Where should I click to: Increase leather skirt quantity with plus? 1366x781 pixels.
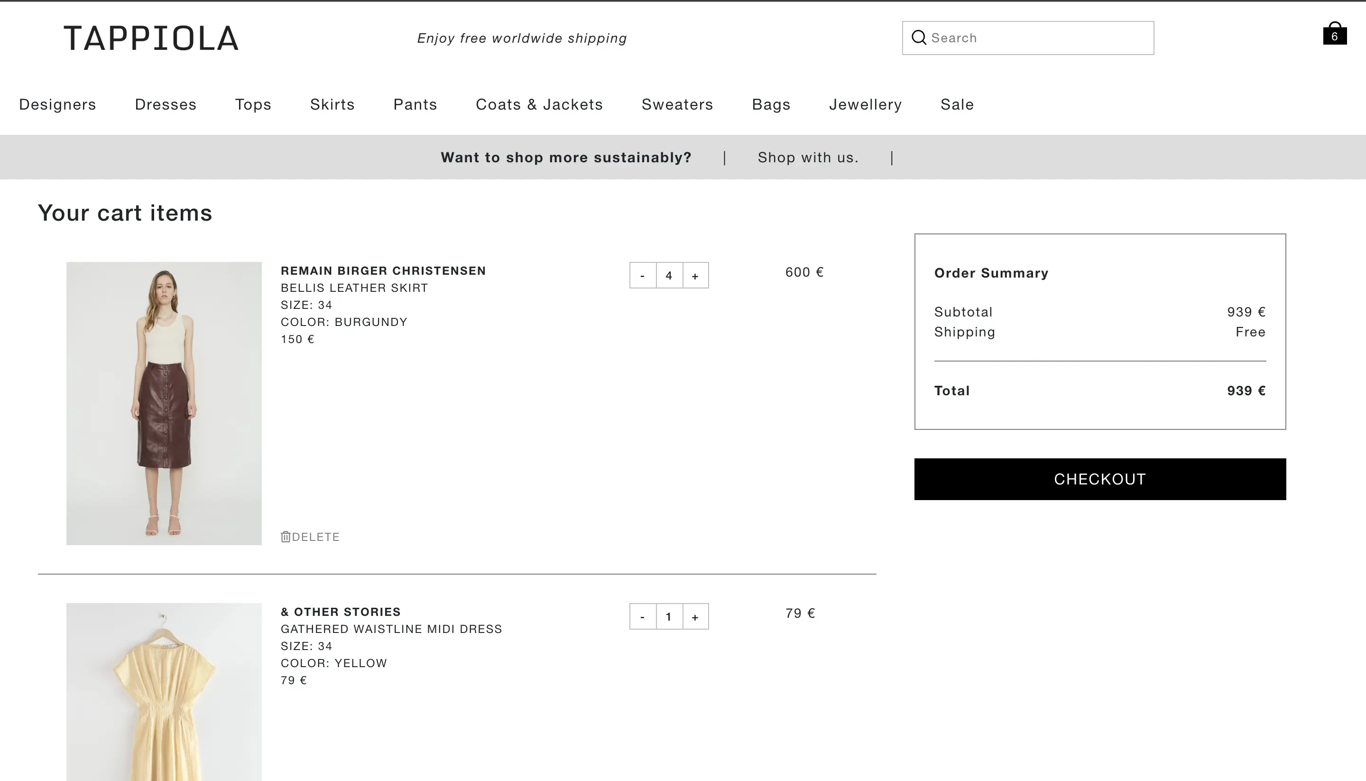[695, 276]
